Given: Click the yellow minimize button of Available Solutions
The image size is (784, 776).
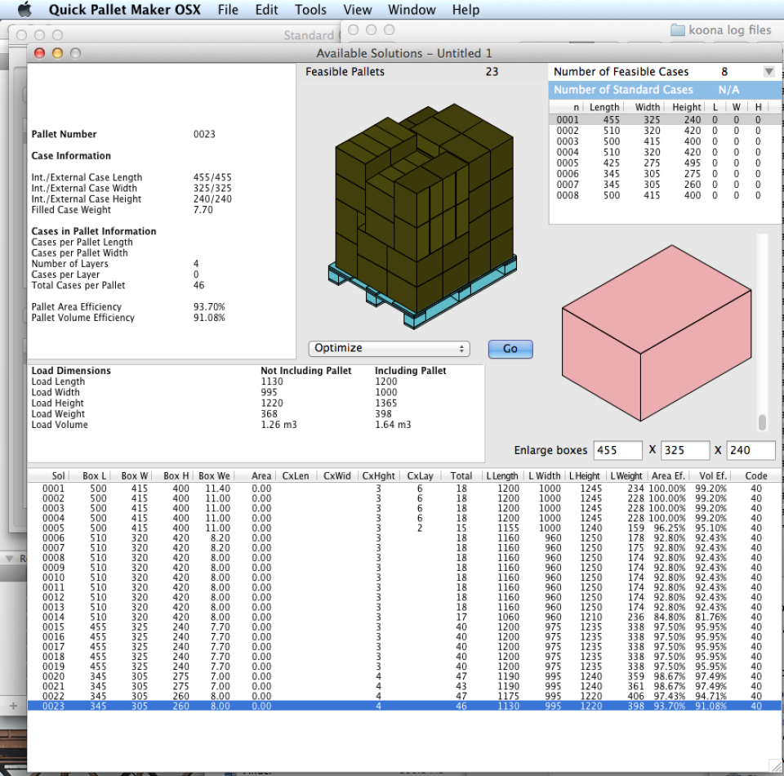Looking at the screenshot, I should coord(57,53).
